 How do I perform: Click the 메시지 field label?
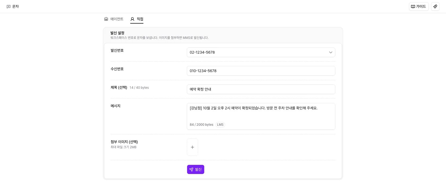[x=116, y=106]
